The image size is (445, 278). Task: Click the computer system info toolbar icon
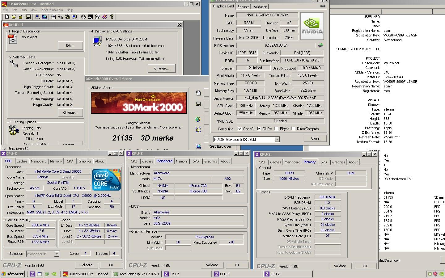point(37,17)
